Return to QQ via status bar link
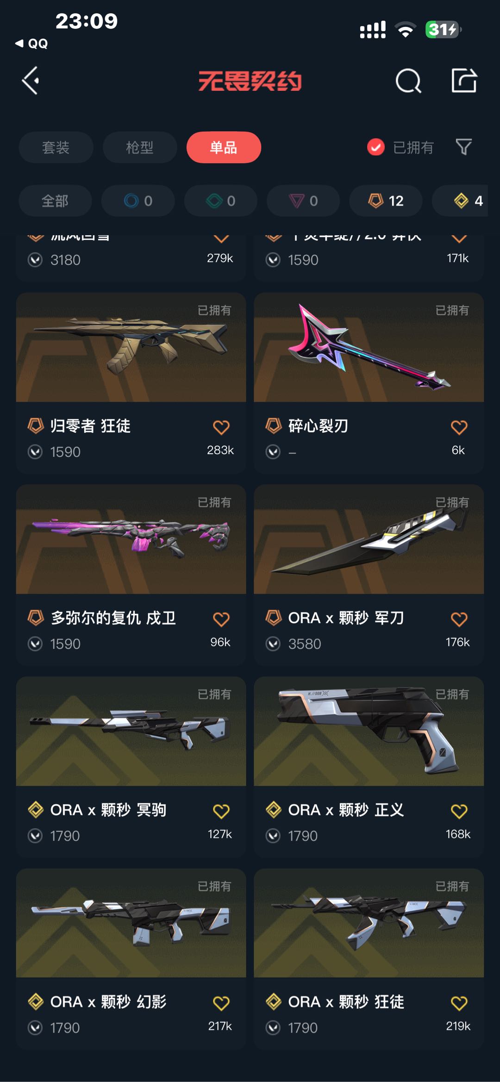This screenshot has width=500, height=1082. click(31, 44)
